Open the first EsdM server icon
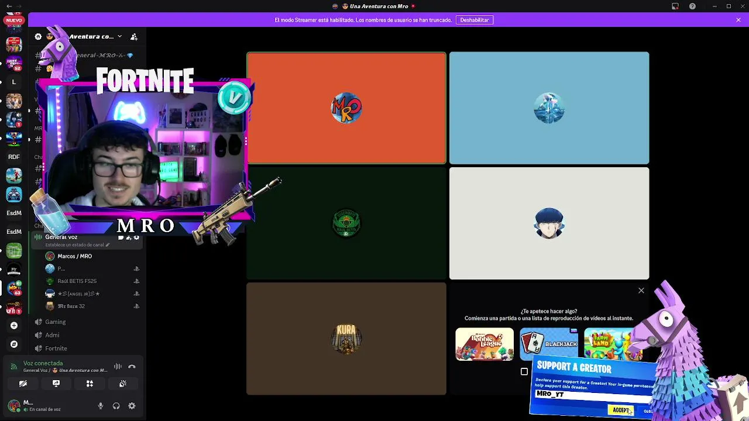Screen dimensions: 749x421 tap(14, 213)
